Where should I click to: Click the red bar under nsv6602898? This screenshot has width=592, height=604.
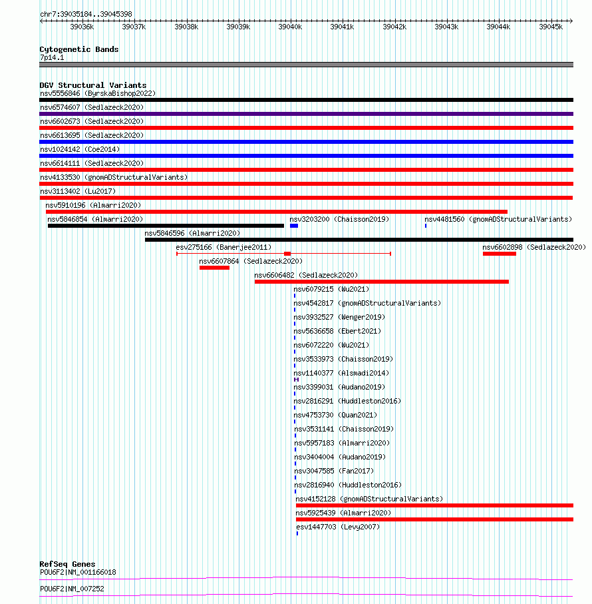[500, 254]
